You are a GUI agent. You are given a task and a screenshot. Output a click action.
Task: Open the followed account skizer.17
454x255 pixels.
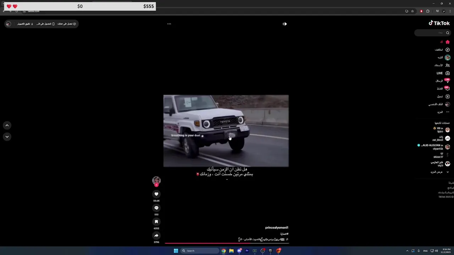click(x=442, y=155)
